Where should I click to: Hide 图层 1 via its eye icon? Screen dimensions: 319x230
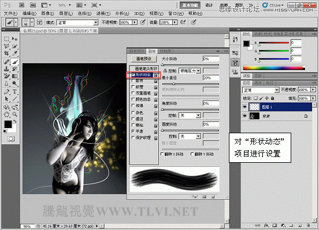[x=245, y=107]
